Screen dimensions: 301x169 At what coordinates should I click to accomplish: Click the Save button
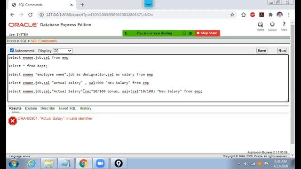pyautogui.click(x=261, y=51)
